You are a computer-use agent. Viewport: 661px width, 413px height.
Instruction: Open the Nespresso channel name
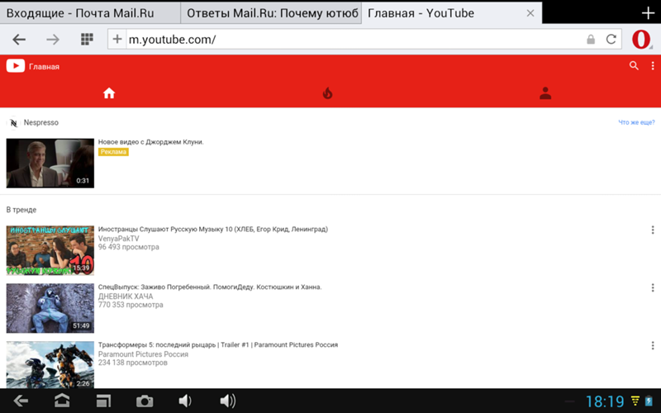pos(40,122)
